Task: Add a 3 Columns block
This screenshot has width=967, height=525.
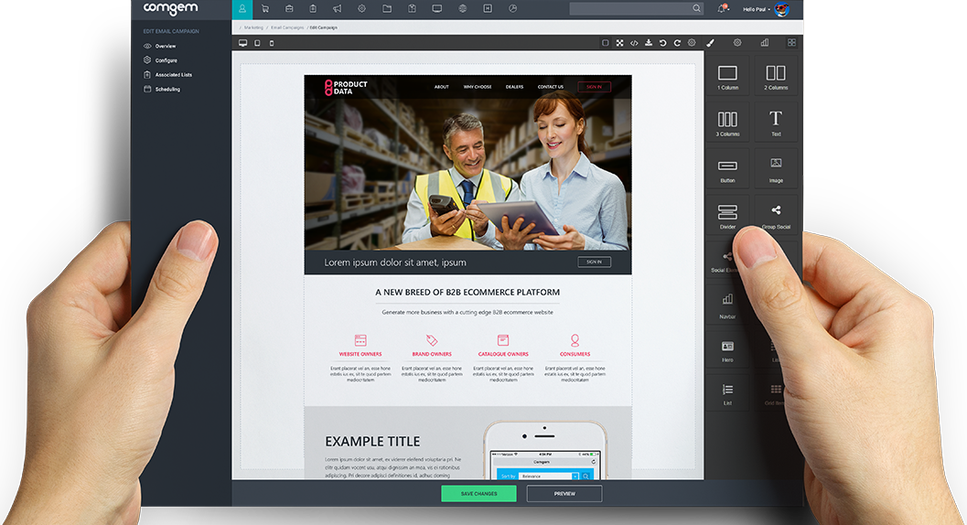Action: tap(727, 123)
